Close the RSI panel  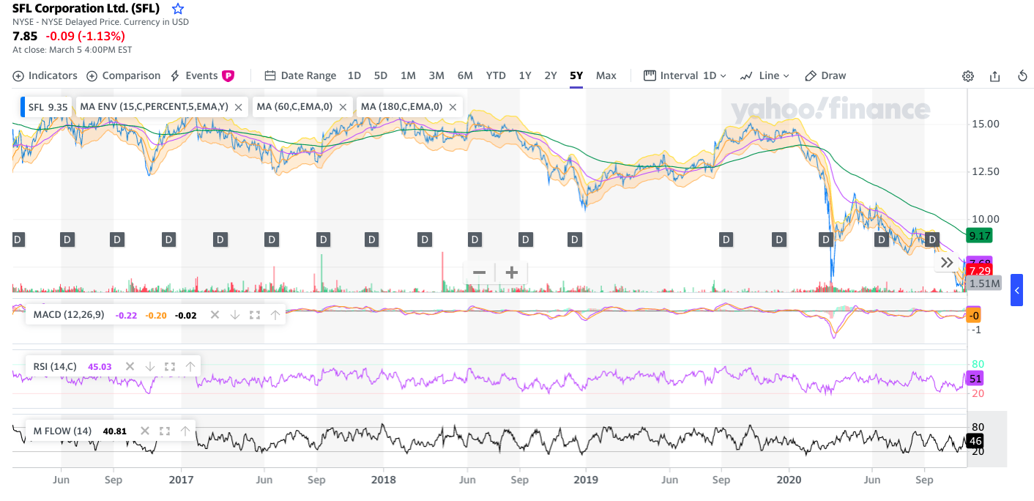tap(130, 366)
